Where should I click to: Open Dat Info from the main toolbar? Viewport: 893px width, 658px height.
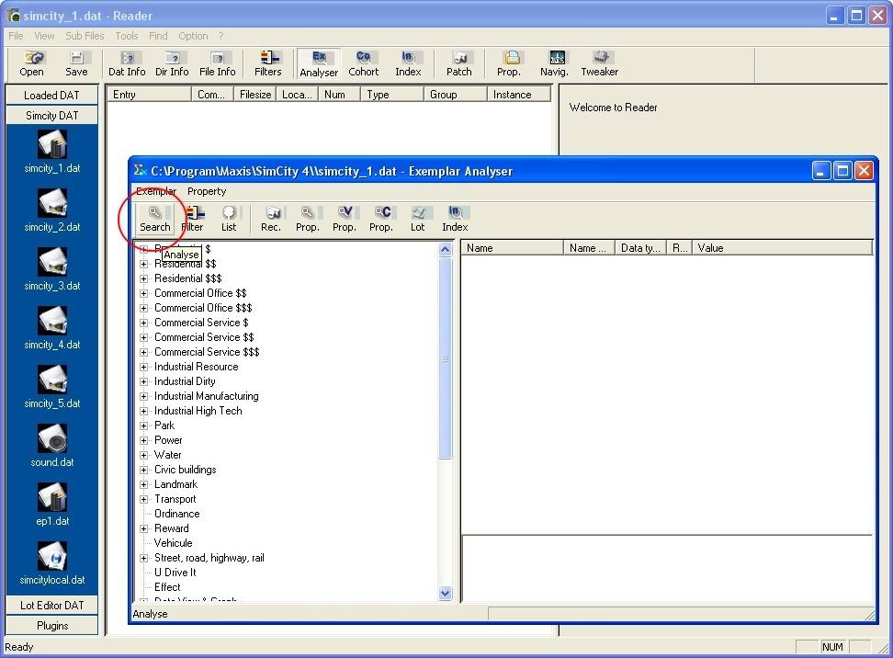pyautogui.click(x=127, y=63)
